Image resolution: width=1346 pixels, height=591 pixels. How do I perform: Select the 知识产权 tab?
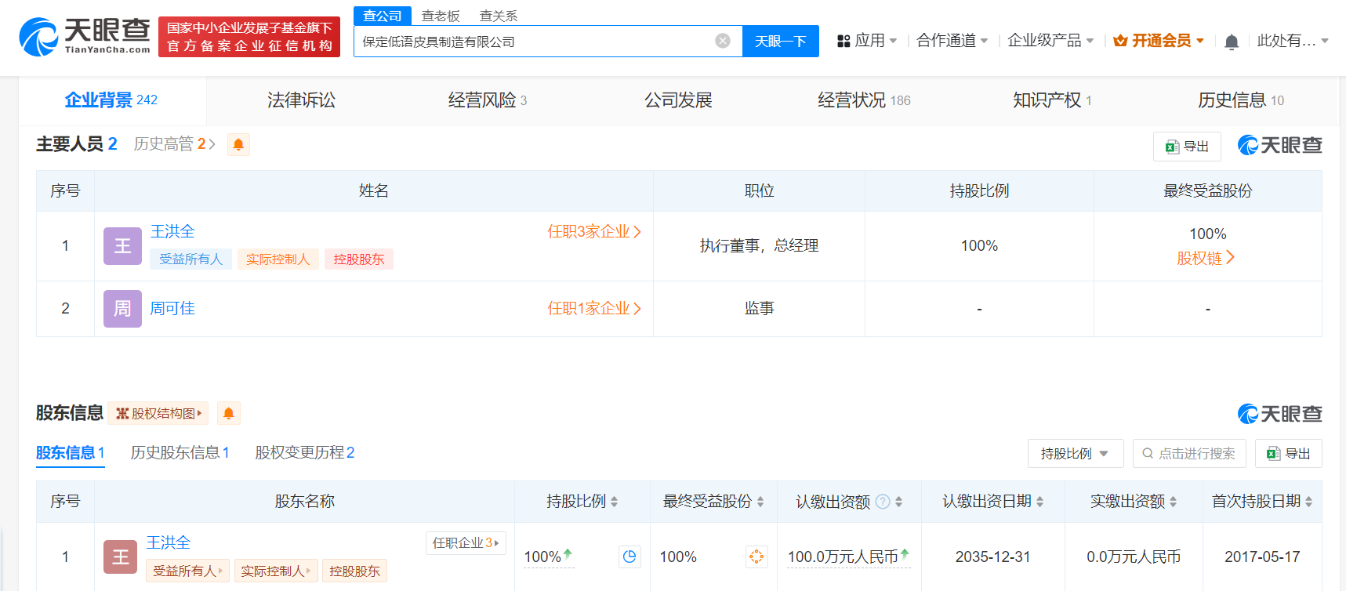[x=1052, y=100]
